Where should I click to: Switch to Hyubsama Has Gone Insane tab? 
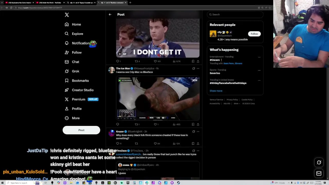(20, 3)
